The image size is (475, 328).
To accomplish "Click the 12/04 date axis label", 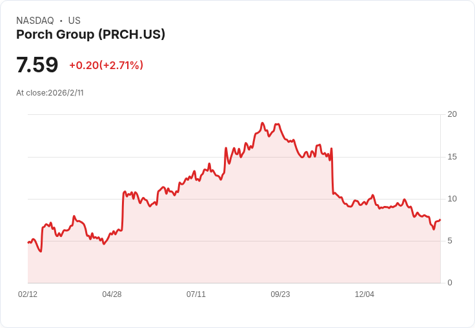I will [365, 294].
